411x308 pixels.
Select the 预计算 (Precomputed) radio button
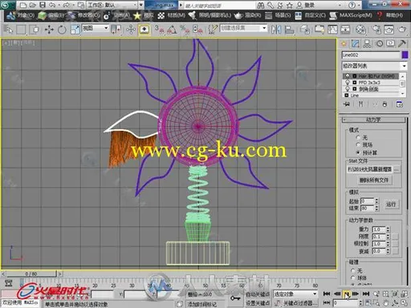click(358, 152)
